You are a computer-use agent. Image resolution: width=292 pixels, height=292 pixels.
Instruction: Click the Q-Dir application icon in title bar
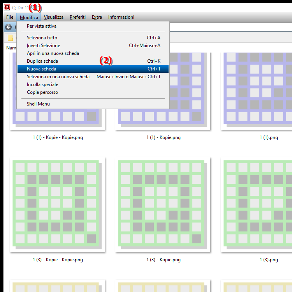7,8
